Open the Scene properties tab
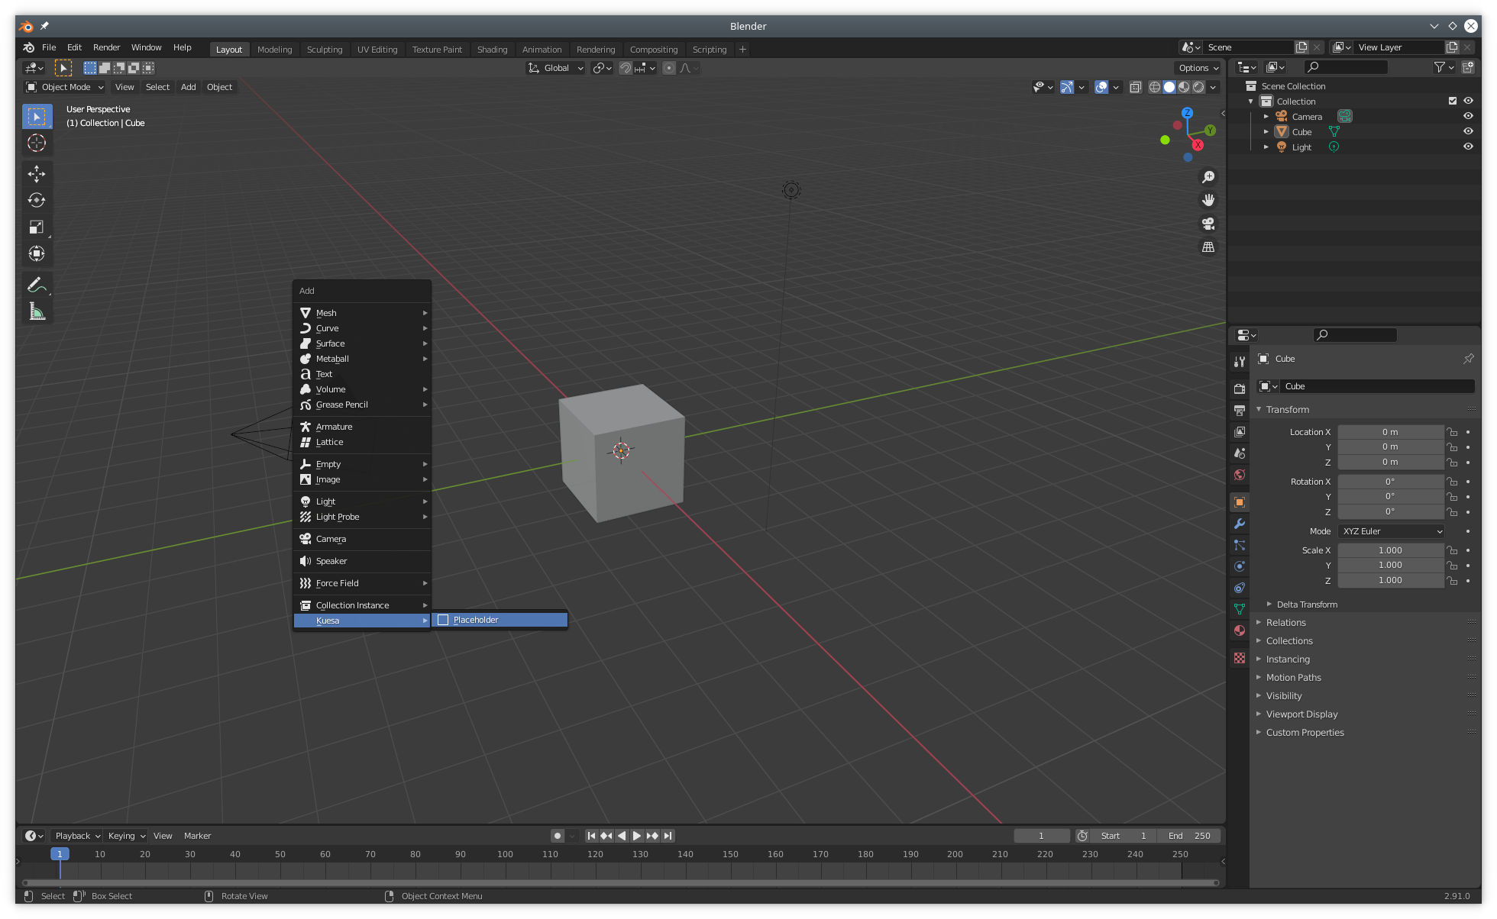Viewport: 1497px width, 919px height. pyautogui.click(x=1240, y=453)
